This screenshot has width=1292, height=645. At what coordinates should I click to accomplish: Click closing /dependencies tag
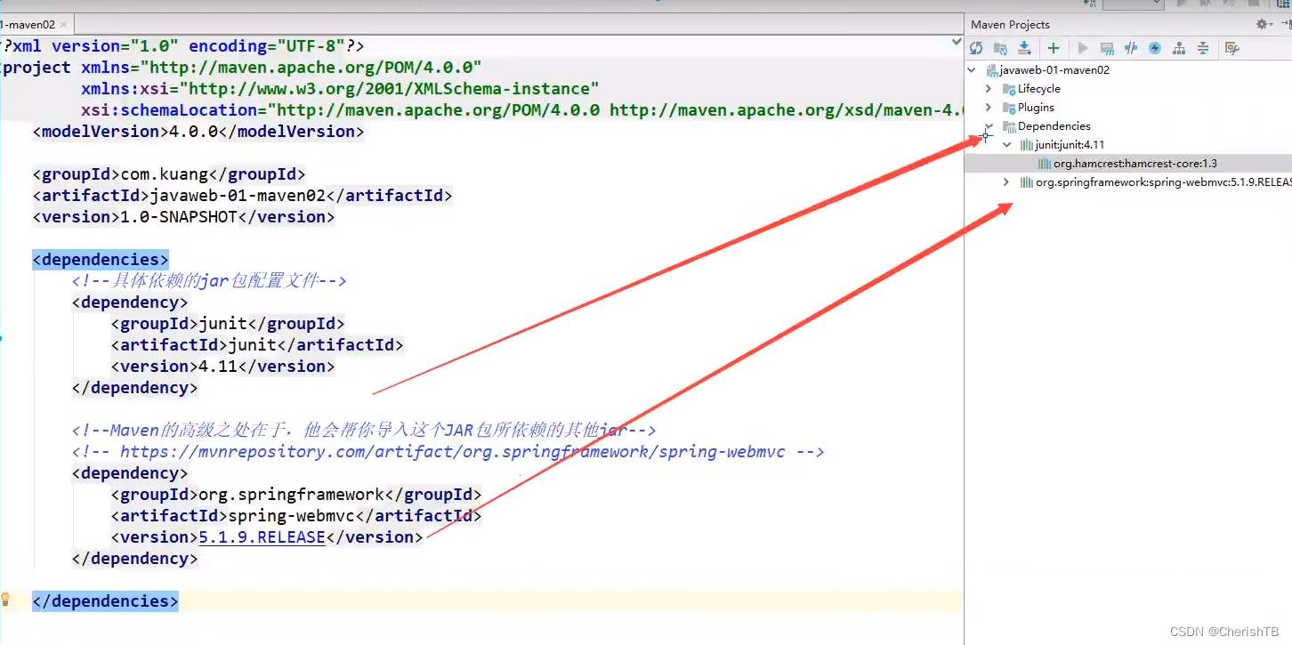[x=105, y=601]
